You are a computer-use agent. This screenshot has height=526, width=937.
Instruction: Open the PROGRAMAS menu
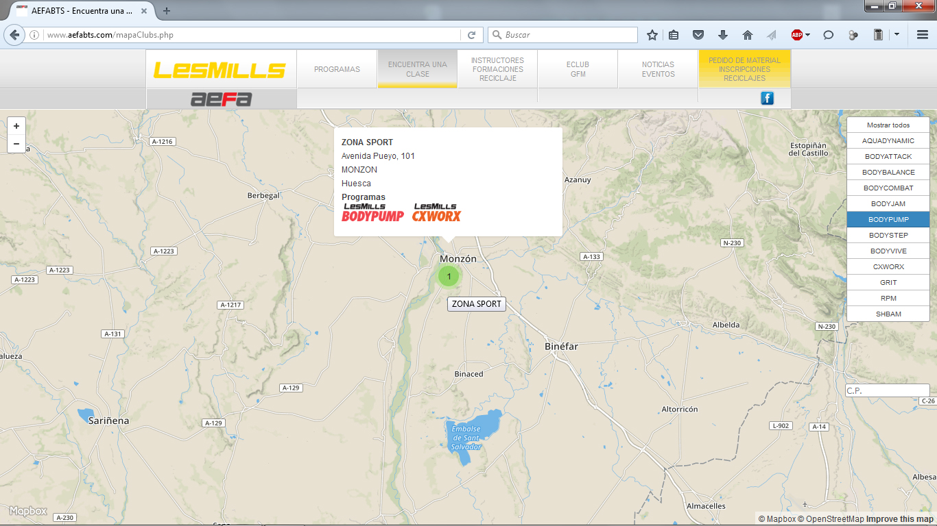(x=337, y=69)
